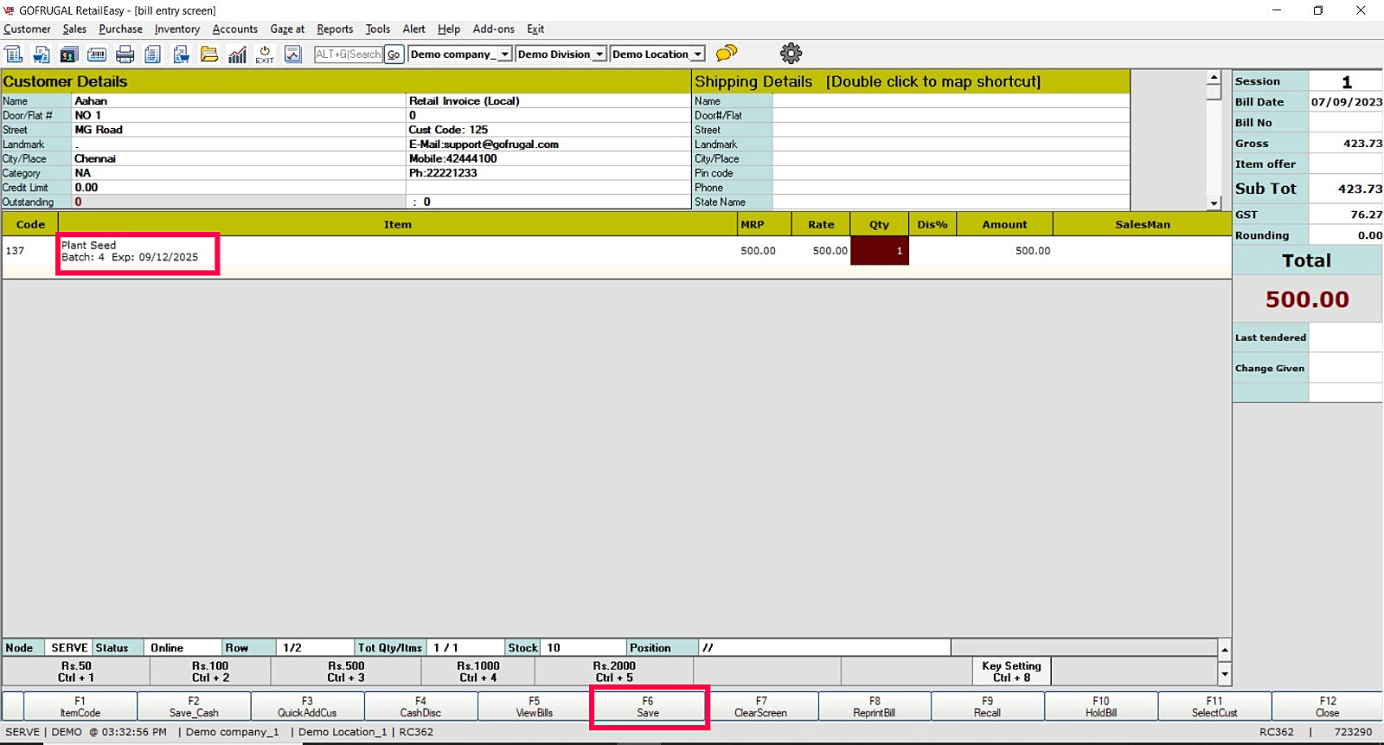Screen dimensions: 1384x745
Task: Click the Retail Invoice (Local) text
Action: [465, 101]
